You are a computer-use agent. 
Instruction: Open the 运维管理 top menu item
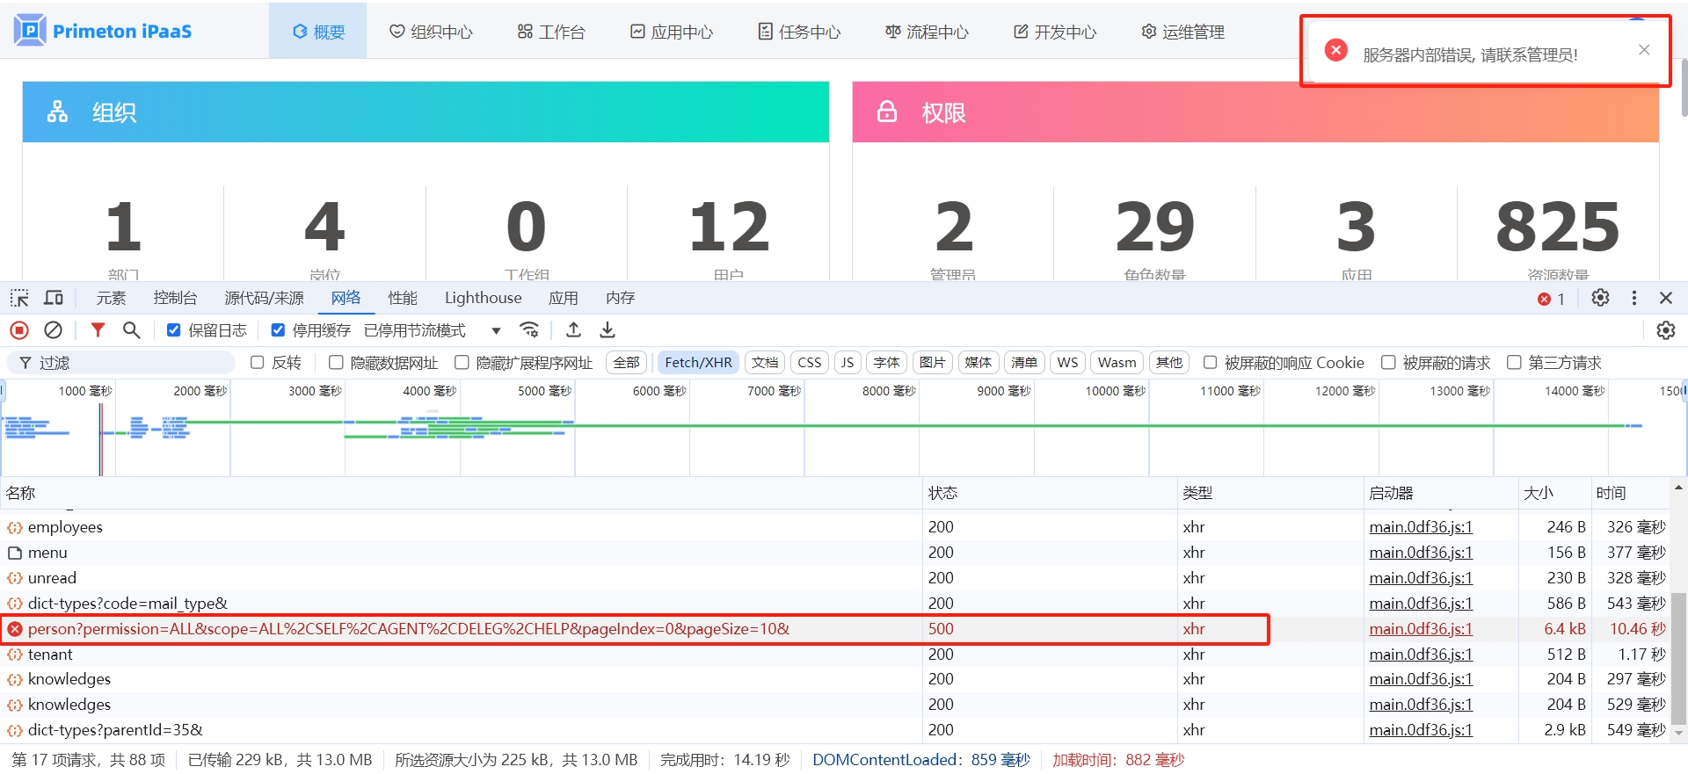(1182, 32)
